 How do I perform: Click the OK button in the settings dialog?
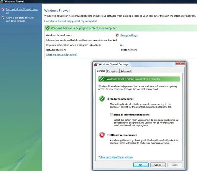click(141, 165)
